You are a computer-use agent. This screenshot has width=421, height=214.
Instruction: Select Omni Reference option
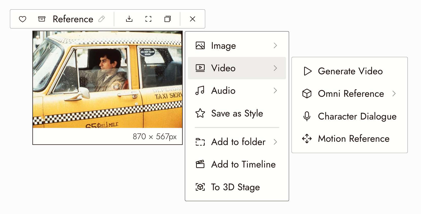click(x=349, y=94)
